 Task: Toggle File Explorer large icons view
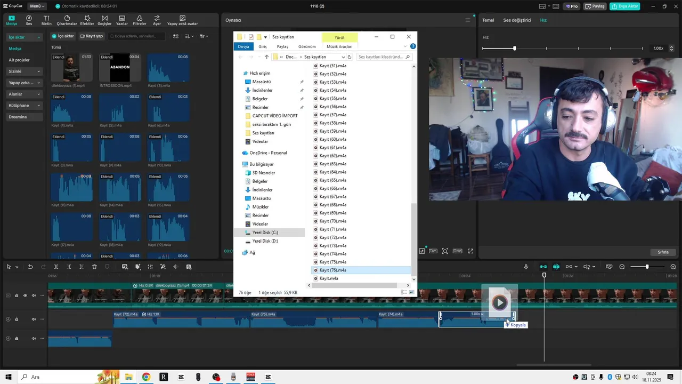[x=411, y=292]
